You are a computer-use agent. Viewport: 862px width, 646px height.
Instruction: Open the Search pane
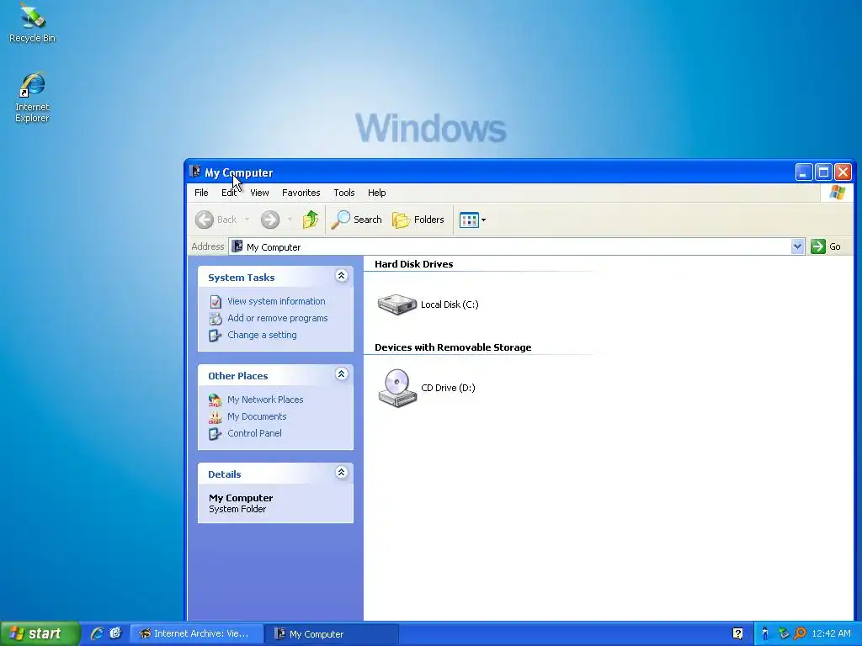point(356,220)
